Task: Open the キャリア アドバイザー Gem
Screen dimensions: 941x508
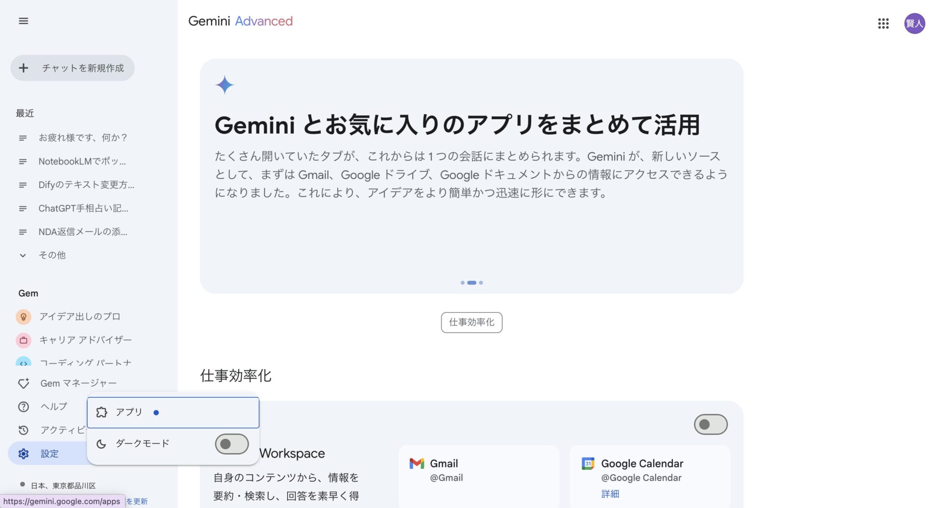Action: point(86,340)
